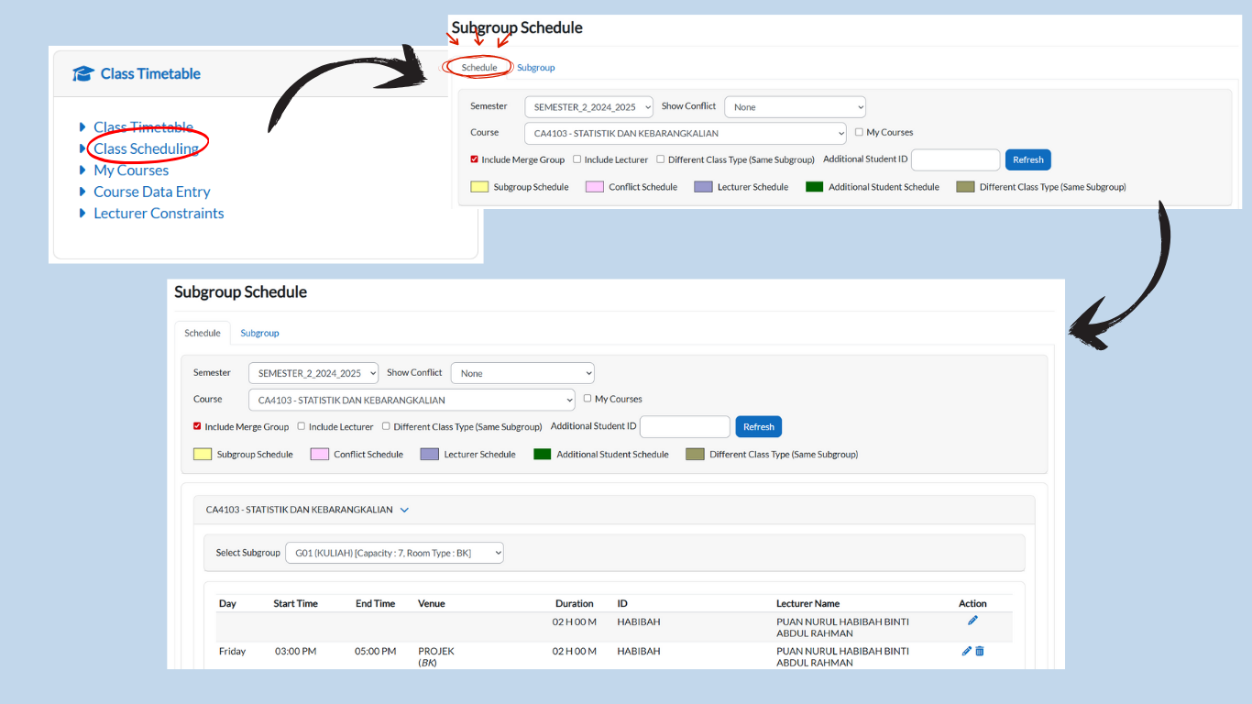This screenshot has height=704, width=1252.
Task: Click the Additional Student ID field in upper panel
Action: click(954, 159)
